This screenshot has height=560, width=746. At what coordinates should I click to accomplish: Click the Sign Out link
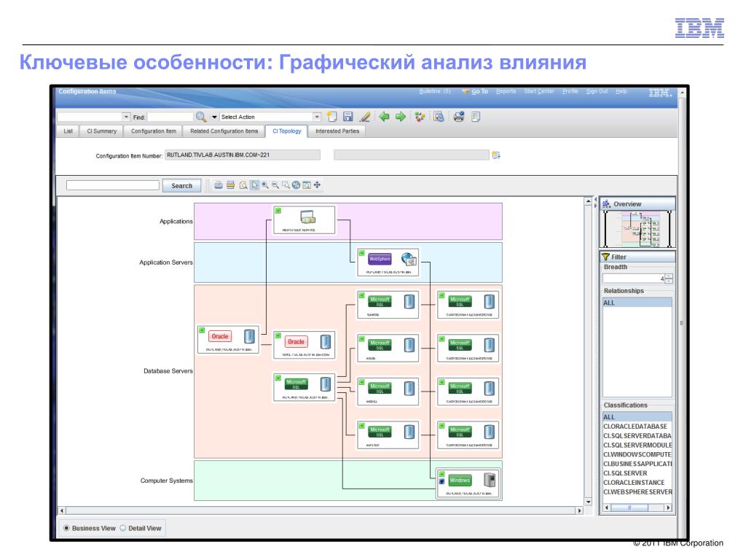pyautogui.click(x=597, y=91)
